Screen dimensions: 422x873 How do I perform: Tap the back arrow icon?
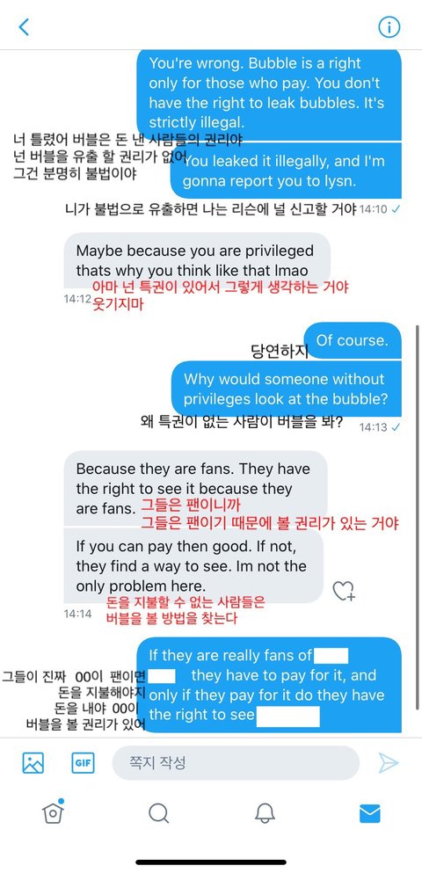tap(24, 26)
